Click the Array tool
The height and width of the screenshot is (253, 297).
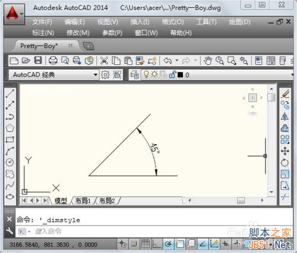(x=285, y=140)
